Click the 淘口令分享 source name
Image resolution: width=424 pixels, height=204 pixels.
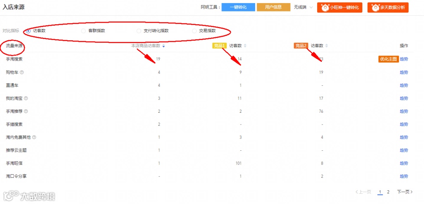[x=16, y=176]
